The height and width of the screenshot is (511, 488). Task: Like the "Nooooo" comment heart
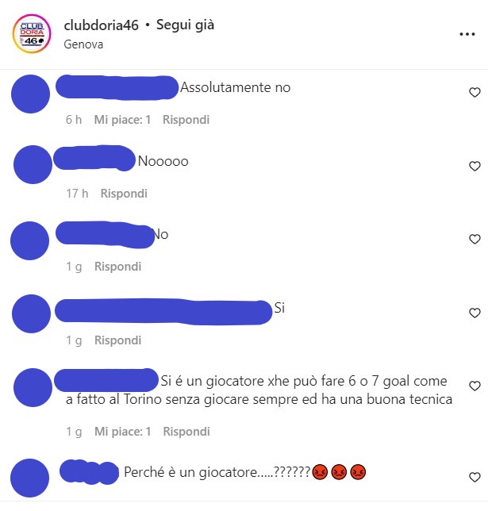[475, 166]
